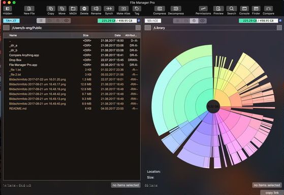The height and width of the screenshot is (195, 284).
Task: Select the _file 2.txt row
Action: tap(72, 75)
